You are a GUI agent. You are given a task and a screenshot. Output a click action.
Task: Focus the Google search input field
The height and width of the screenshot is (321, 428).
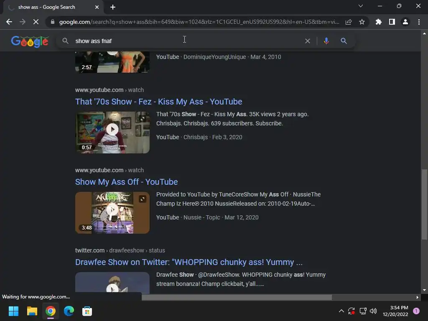[189, 41]
